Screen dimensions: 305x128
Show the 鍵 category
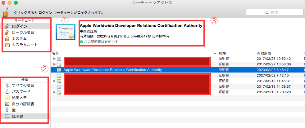pyautogui.click(x=25, y=110)
